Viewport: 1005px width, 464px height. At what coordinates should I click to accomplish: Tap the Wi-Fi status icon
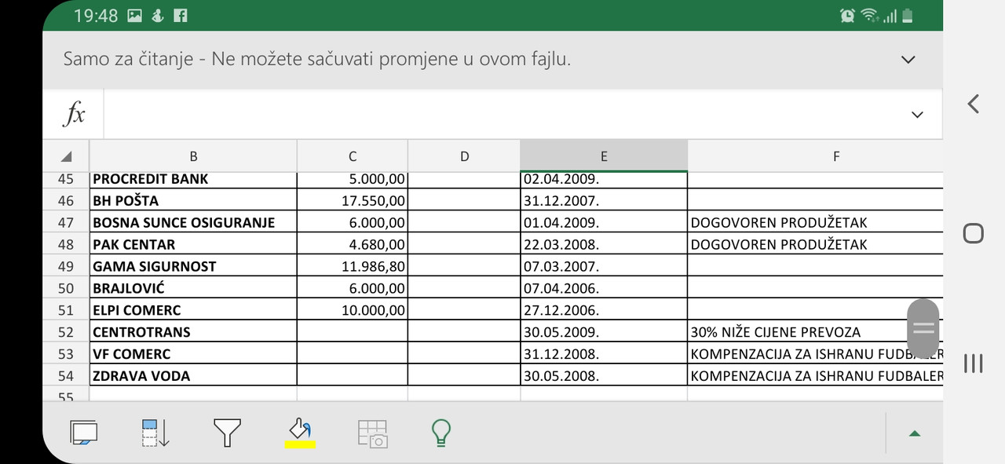click(869, 15)
